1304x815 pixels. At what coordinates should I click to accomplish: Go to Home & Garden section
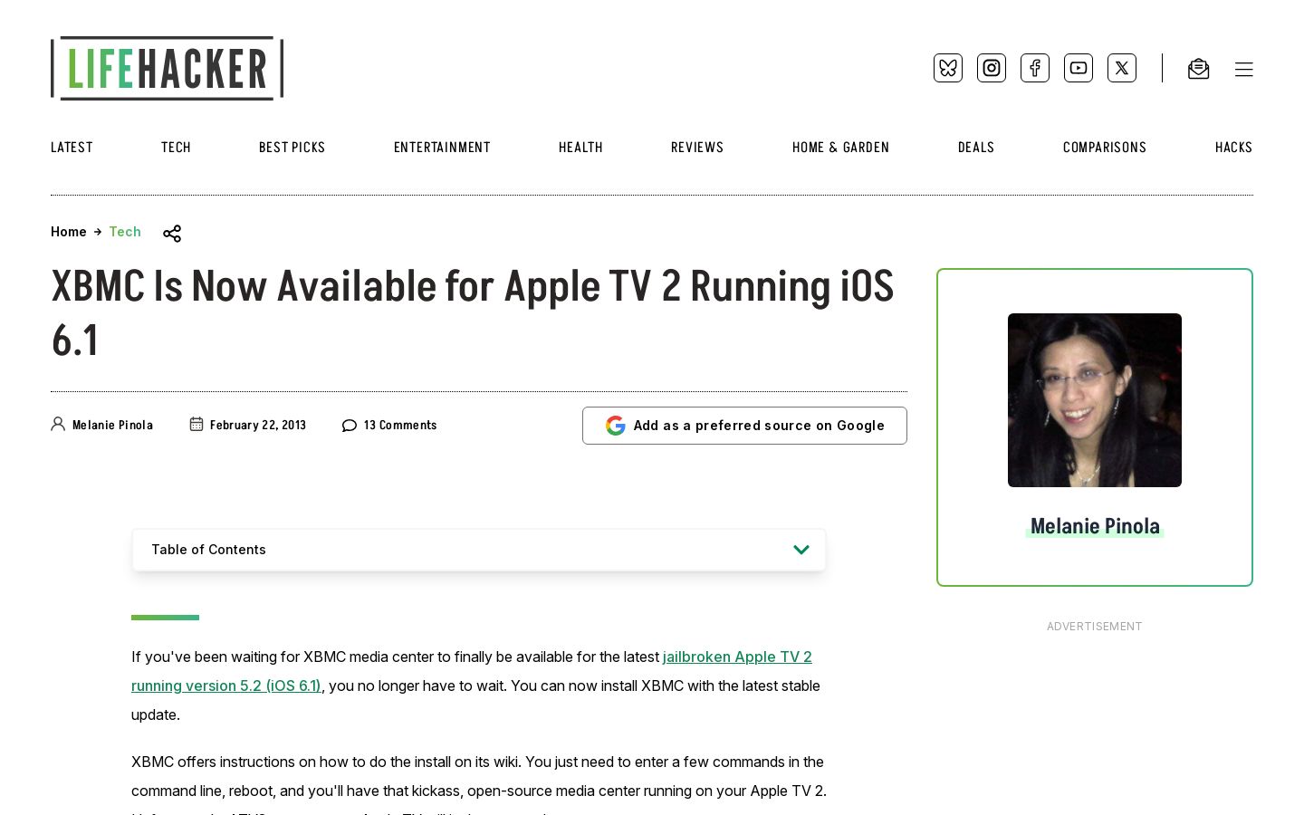[840, 148]
